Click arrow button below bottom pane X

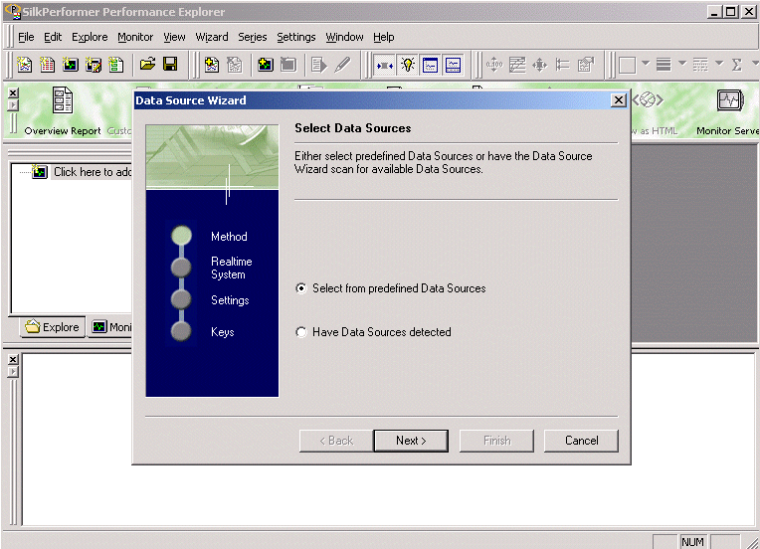point(14,371)
